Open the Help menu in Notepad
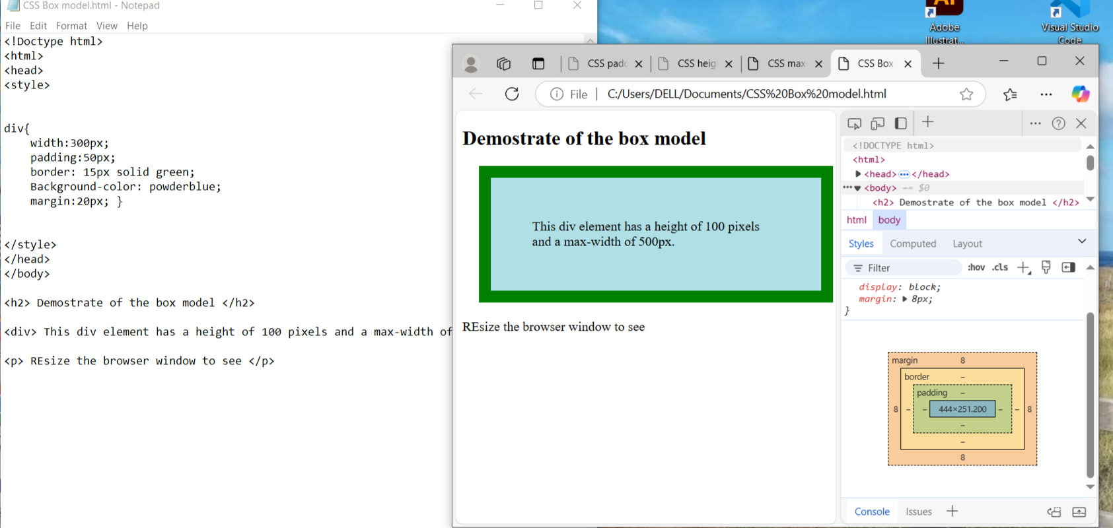The image size is (1113, 528). (x=137, y=26)
